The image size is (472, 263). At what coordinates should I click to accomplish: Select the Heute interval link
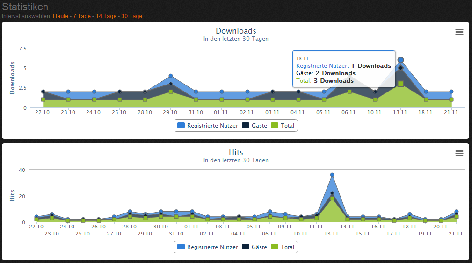(60, 16)
